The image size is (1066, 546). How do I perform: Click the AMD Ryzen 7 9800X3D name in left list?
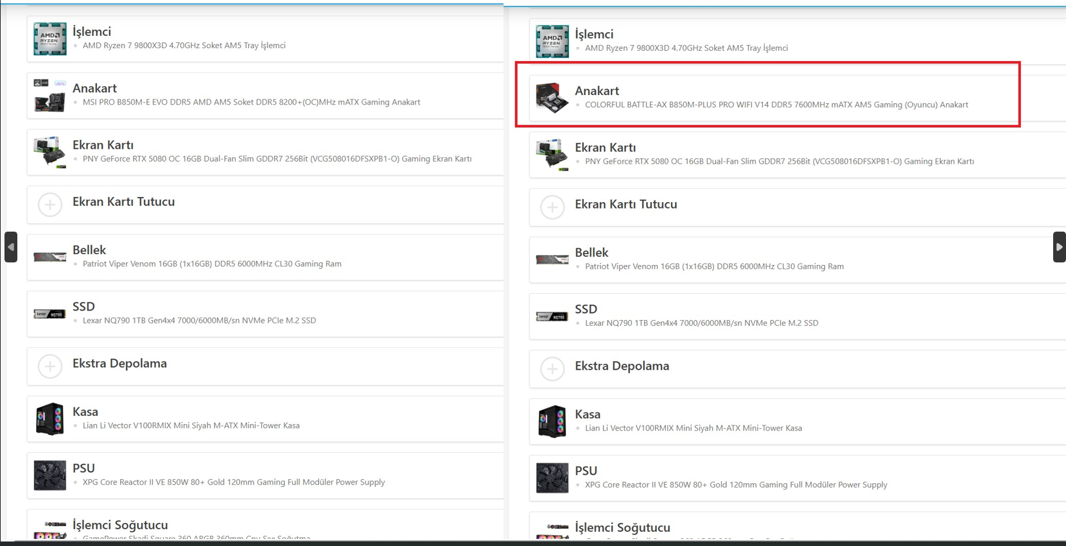[x=184, y=46]
